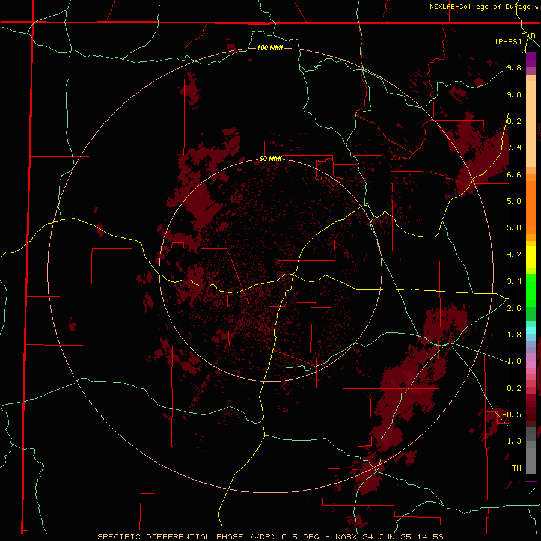Select the 5.0 scale value
Screen dimensions: 541x541
click(x=514, y=228)
